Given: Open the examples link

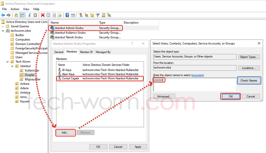Looking at the screenshot, I should click(198, 75).
